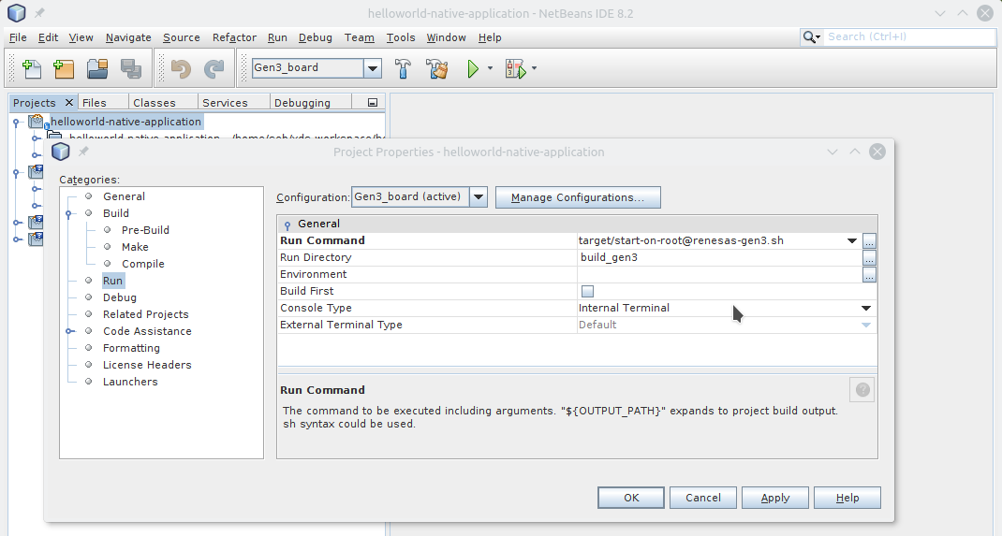Click the green Run Project icon
The height and width of the screenshot is (536, 1002).
[473, 68]
